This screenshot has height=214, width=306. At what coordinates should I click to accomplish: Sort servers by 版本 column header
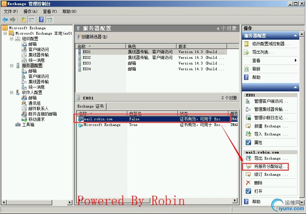[x=202, y=46]
